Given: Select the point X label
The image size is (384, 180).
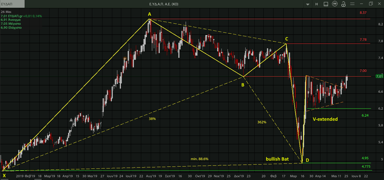Looking at the screenshot, I should [4, 175].
